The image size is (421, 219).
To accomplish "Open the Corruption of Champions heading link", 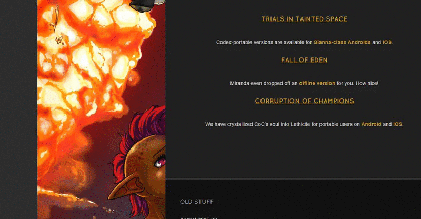I will pyautogui.click(x=304, y=101).
